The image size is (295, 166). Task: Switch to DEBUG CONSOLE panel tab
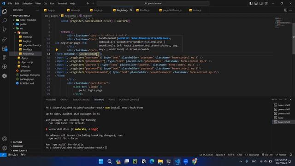pos(81,100)
